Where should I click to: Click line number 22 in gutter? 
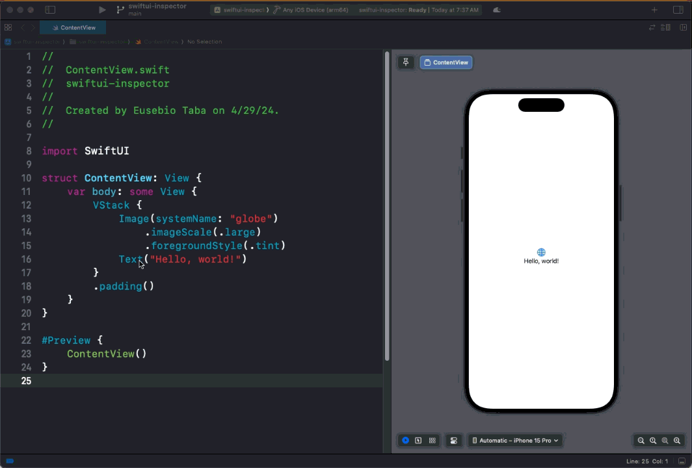pyautogui.click(x=26, y=340)
